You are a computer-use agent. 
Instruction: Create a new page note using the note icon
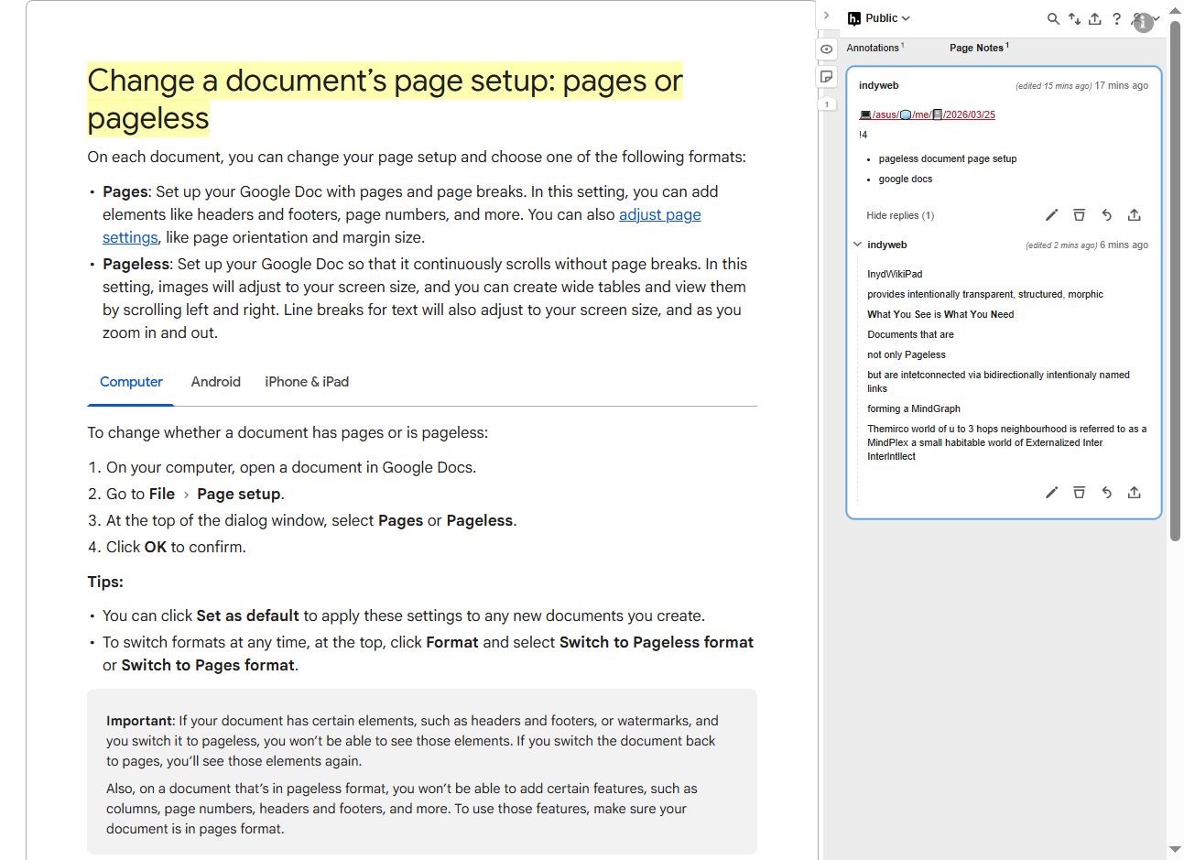826,77
